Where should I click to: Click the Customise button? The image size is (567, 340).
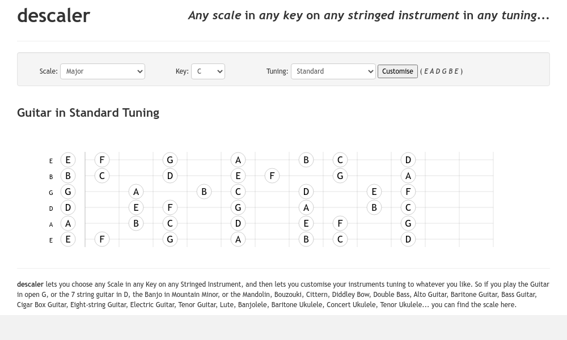coord(397,71)
